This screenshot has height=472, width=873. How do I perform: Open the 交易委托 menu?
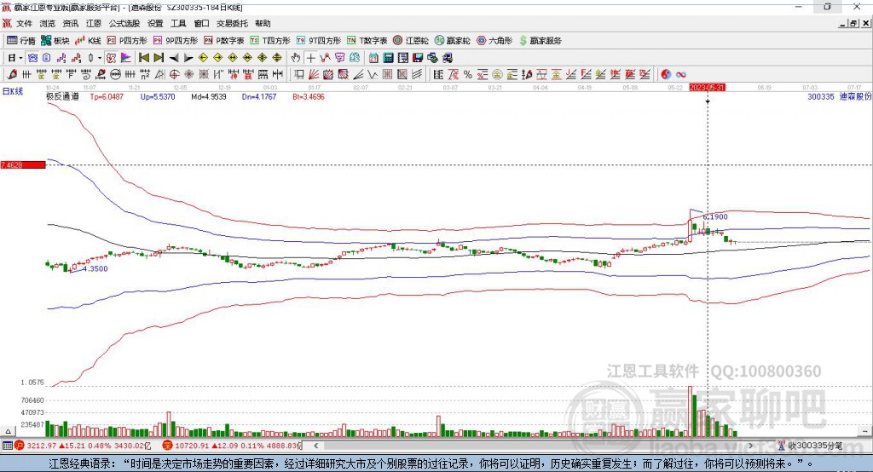(x=232, y=23)
